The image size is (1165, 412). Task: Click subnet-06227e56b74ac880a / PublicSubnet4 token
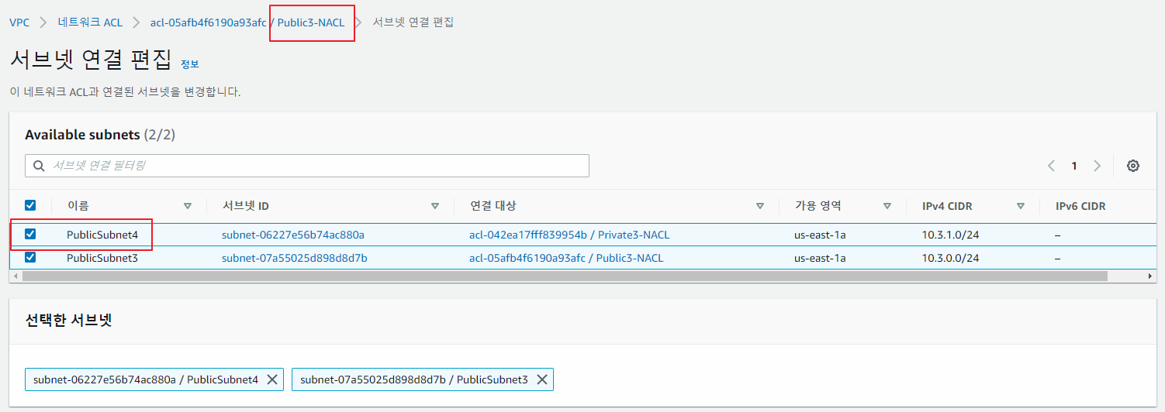point(154,379)
